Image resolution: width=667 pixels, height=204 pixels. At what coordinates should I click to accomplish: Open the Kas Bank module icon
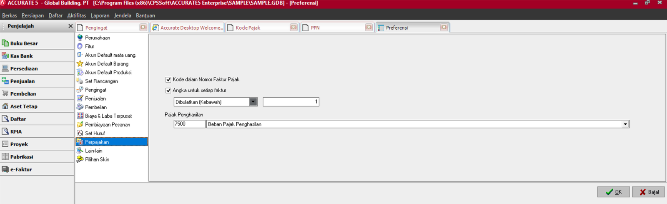pyautogui.click(x=5, y=55)
